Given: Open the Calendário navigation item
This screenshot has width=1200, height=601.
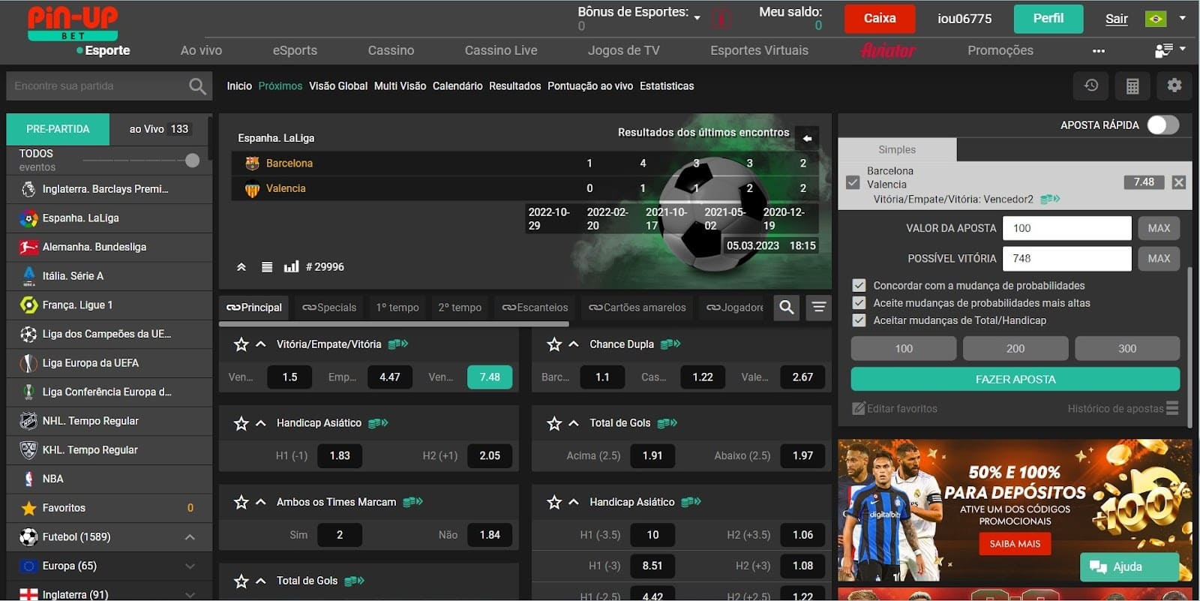Looking at the screenshot, I should [457, 86].
